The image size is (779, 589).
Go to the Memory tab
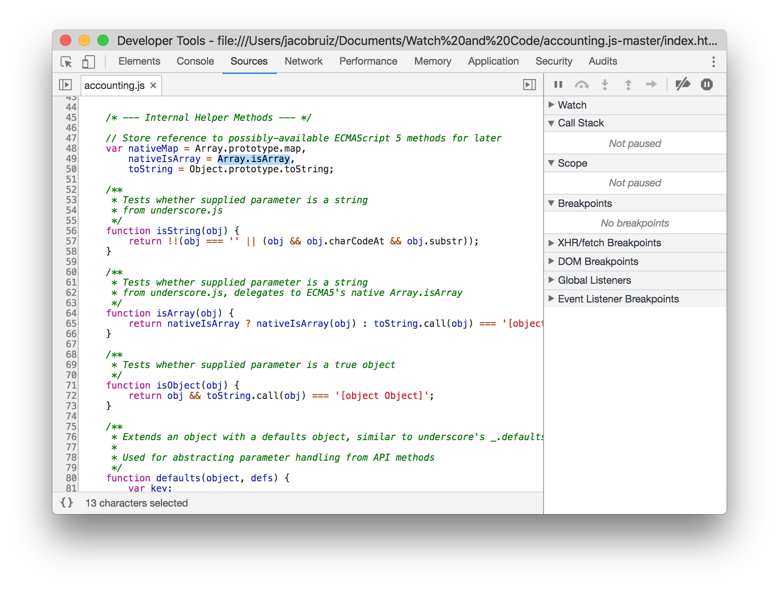point(433,61)
